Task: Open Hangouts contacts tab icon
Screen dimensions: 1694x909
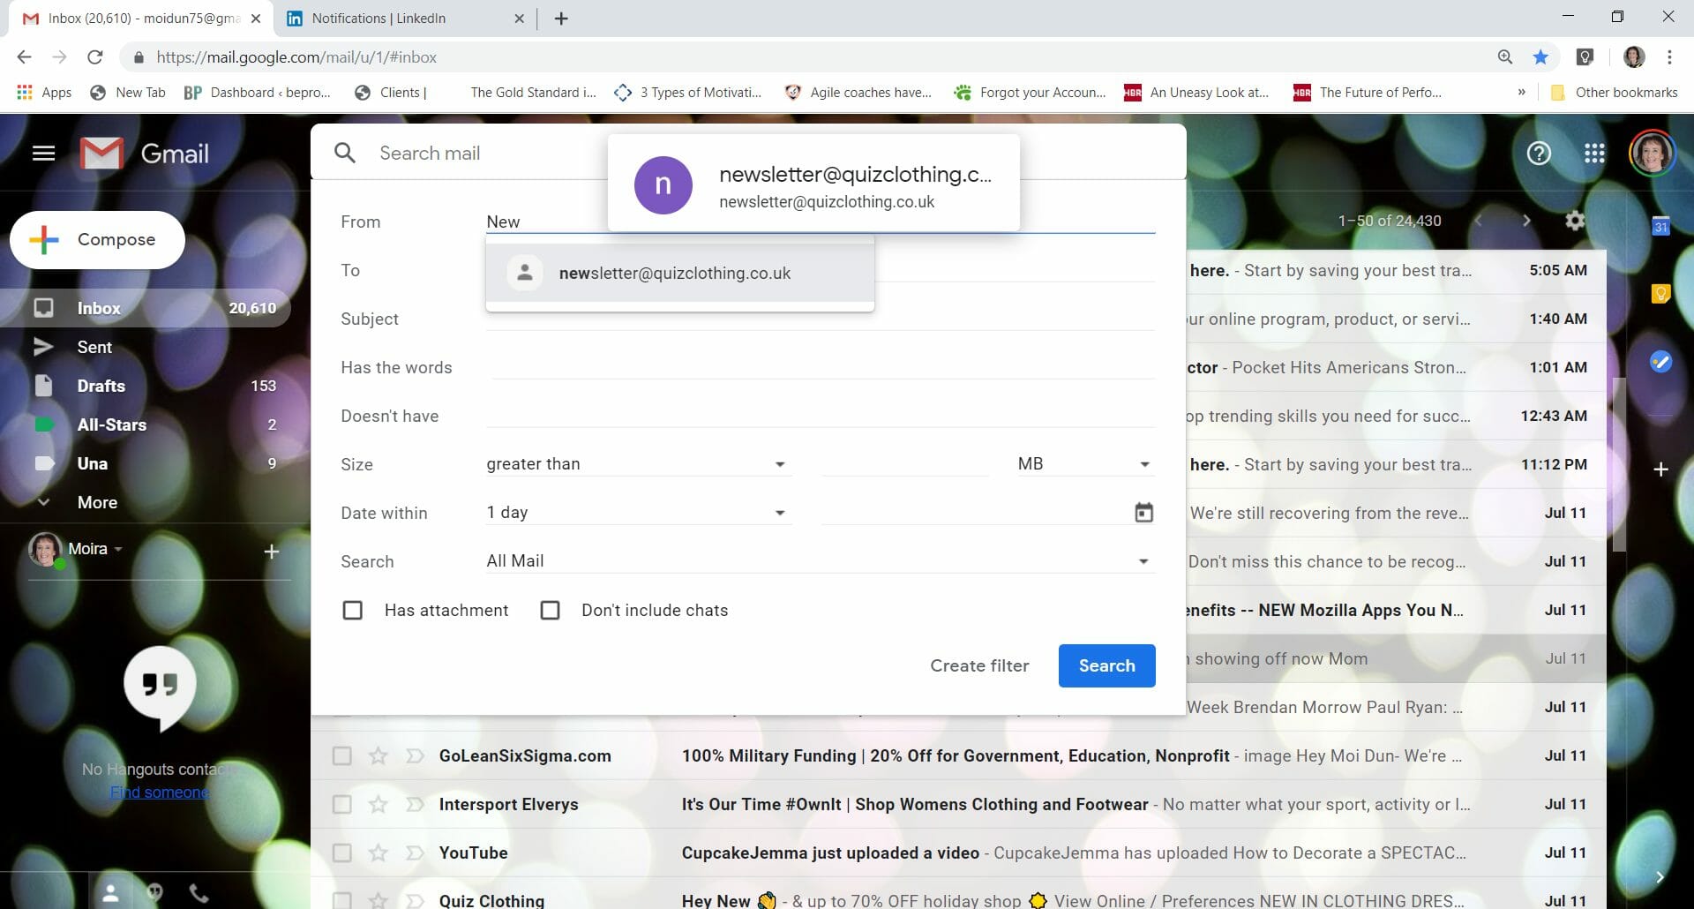Action: click(111, 893)
